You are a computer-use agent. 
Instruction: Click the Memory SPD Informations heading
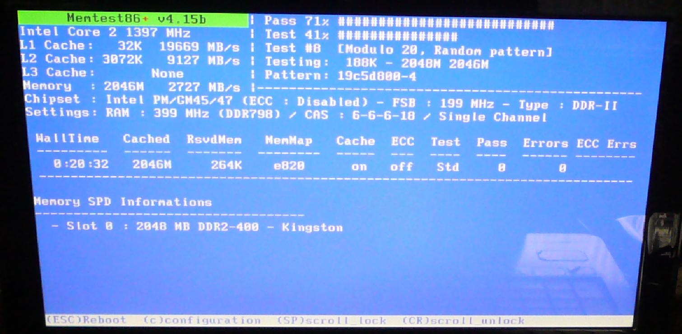123,202
